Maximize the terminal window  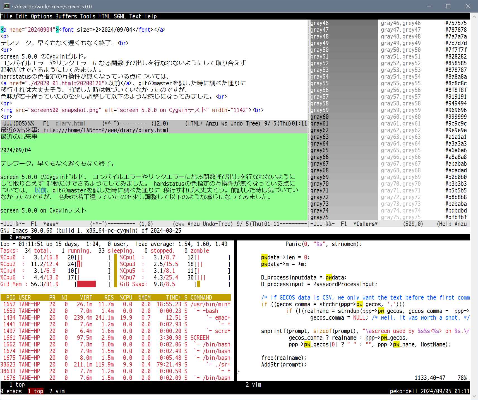click(448, 6)
